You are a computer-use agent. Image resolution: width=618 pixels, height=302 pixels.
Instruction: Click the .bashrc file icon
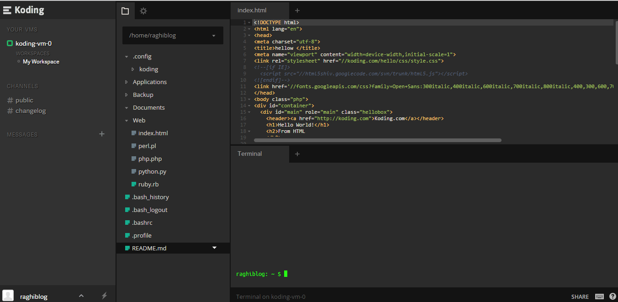point(127,223)
